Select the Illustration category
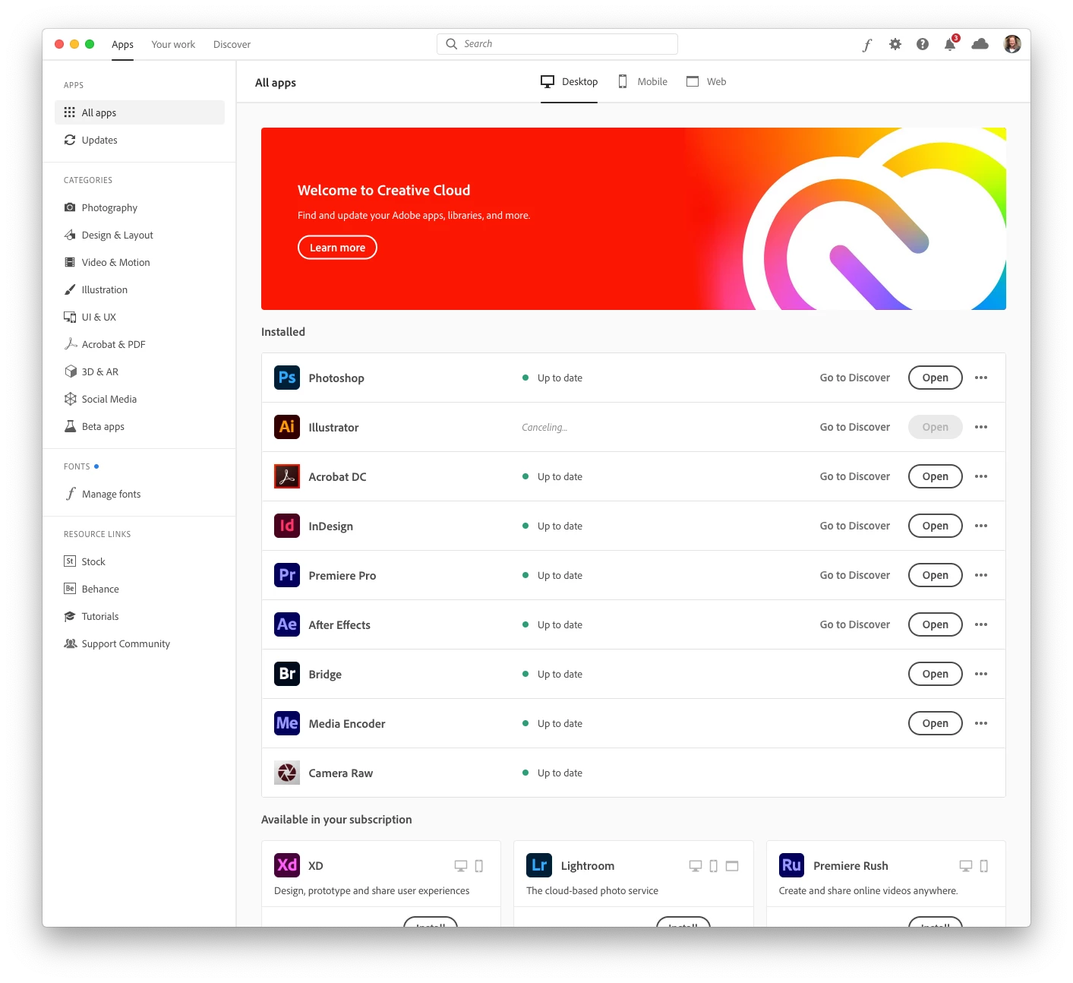 point(140,289)
